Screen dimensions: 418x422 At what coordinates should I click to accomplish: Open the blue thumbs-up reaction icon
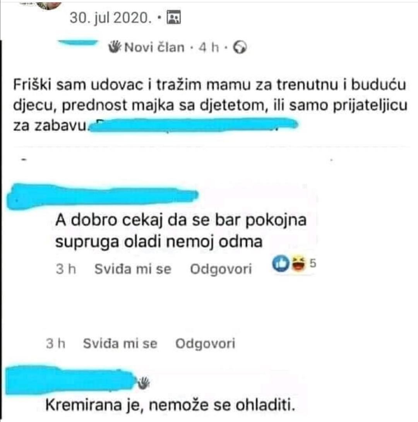281,263
